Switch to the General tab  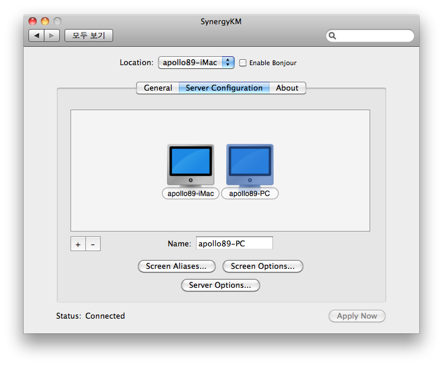[158, 88]
